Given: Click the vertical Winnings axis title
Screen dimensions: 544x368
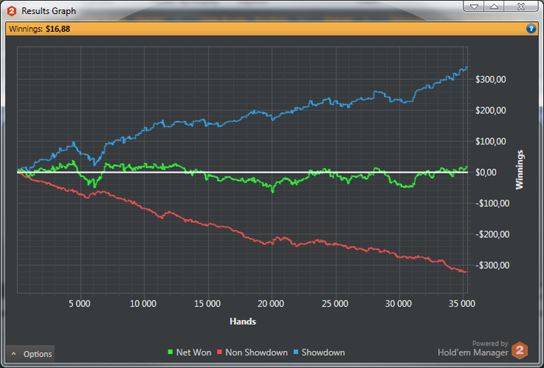Looking at the screenshot, I should 519,170.
